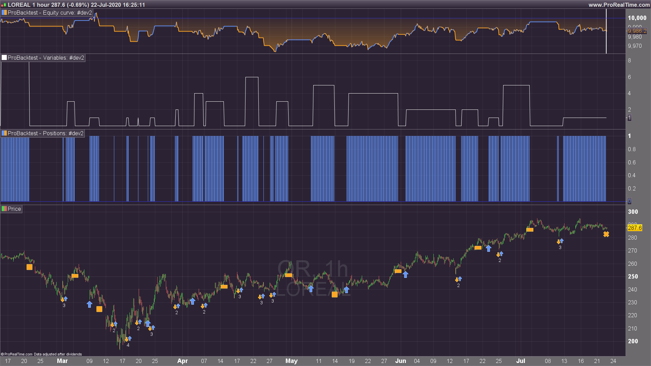
Task: Click the orange X exit marker on price chart
Action: [x=606, y=234]
